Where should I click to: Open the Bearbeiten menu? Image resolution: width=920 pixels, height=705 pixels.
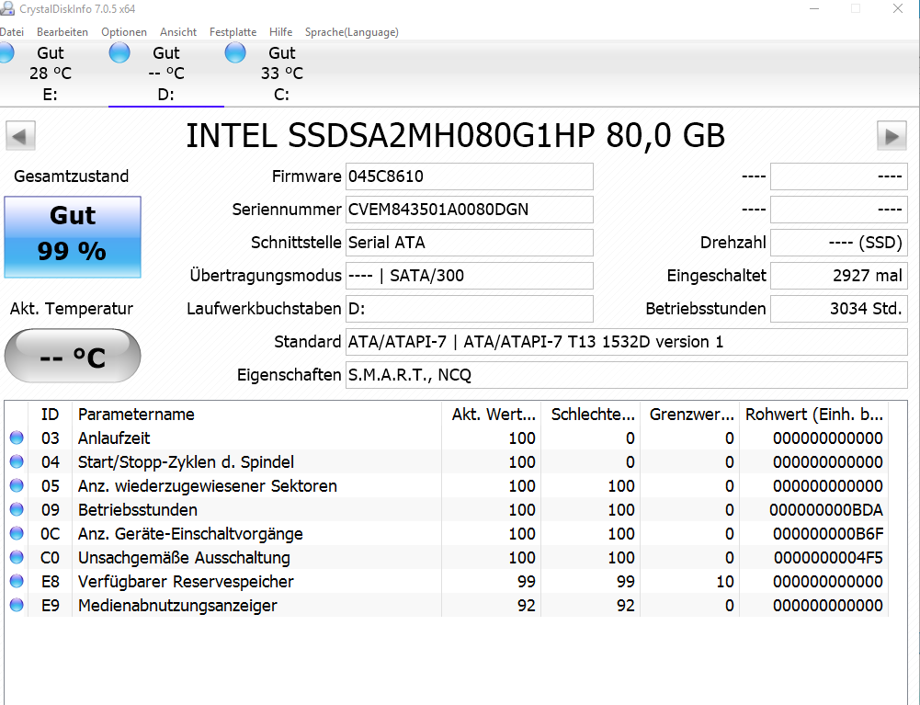(62, 32)
